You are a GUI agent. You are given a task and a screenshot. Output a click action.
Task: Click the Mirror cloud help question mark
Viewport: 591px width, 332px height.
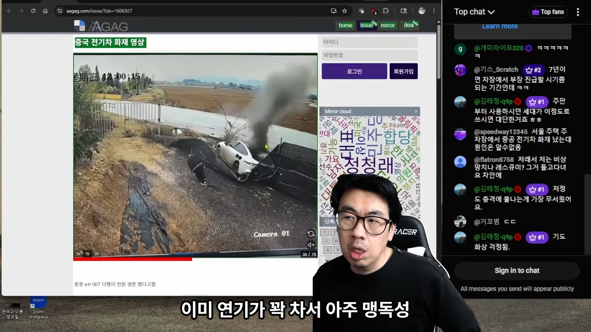click(x=416, y=112)
